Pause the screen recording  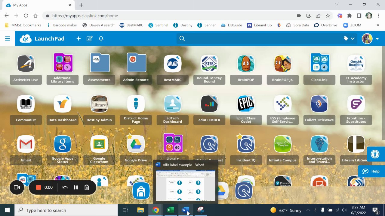tap(76, 187)
